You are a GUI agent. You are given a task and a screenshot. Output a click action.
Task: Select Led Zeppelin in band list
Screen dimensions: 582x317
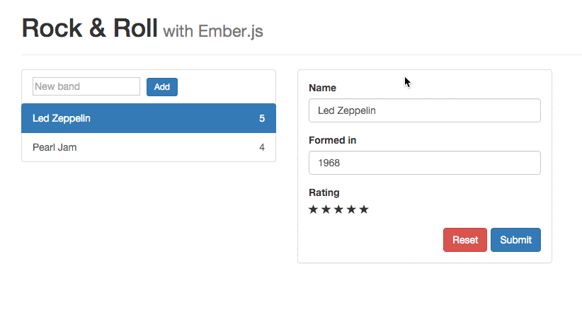[x=62, y=118]
